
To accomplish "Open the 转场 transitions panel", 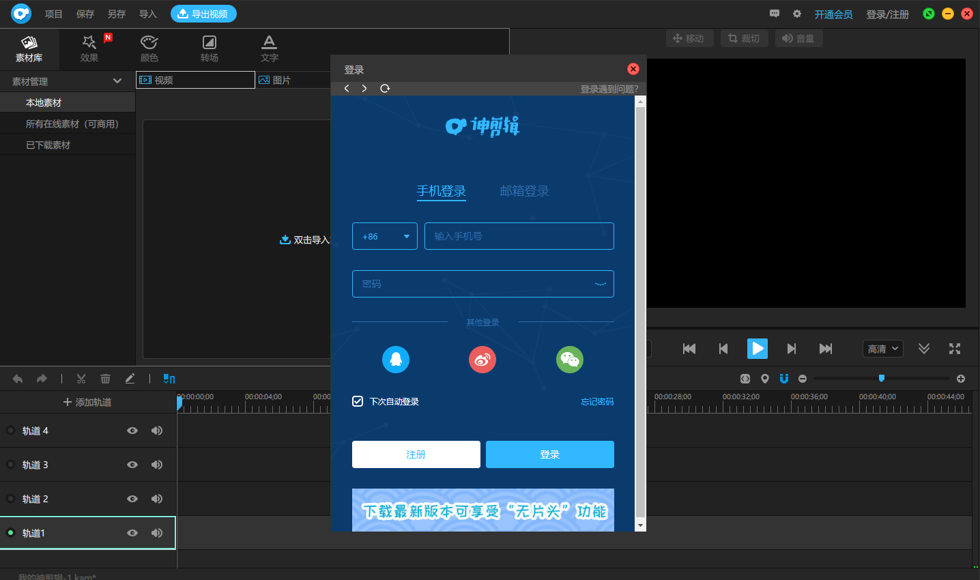I will [x=210, y=49].
